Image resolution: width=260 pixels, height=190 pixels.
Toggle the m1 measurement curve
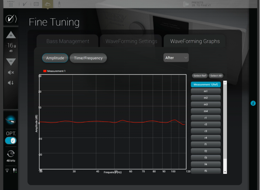(206, 91)
